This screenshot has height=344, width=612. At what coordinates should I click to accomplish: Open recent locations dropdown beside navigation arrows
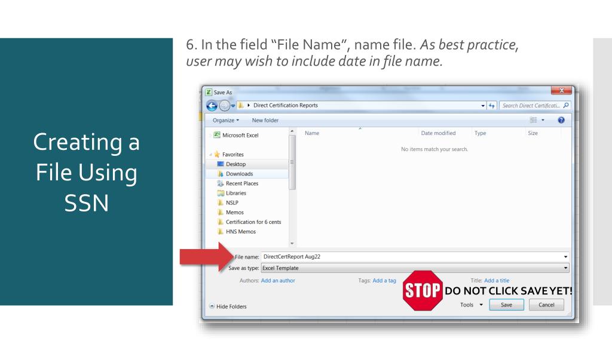click(x=233, y=106)
